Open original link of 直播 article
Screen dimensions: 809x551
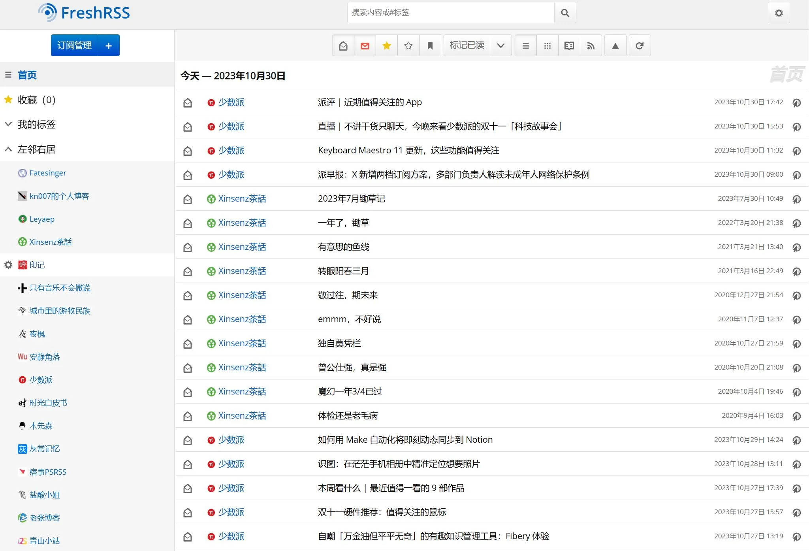coord(797,127)
